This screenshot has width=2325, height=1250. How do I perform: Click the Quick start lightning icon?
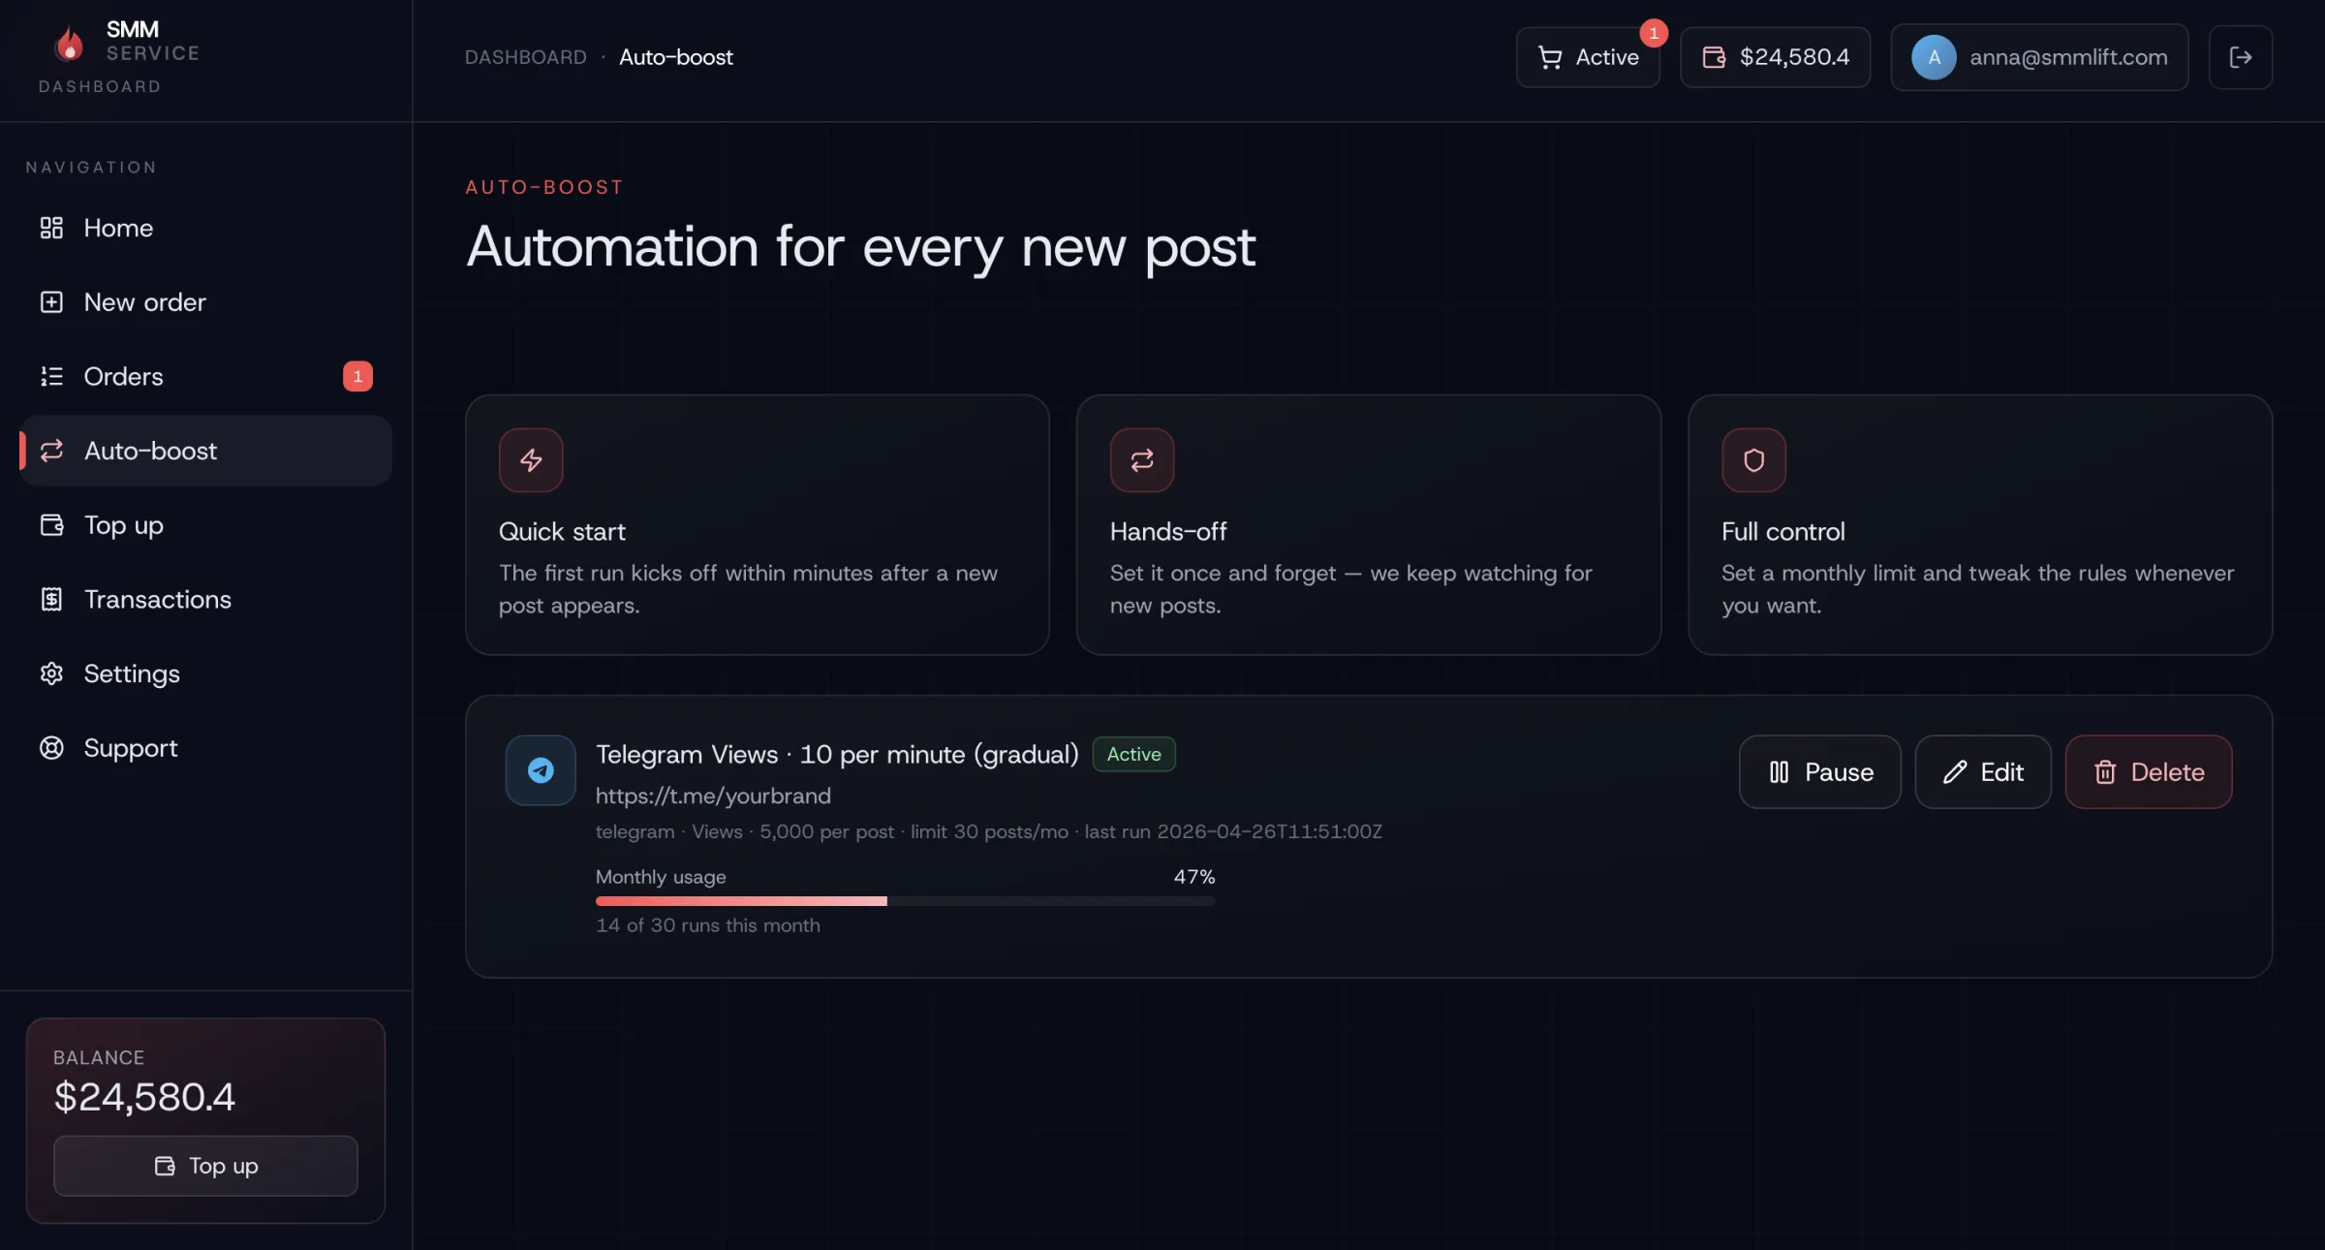[531, 460]
